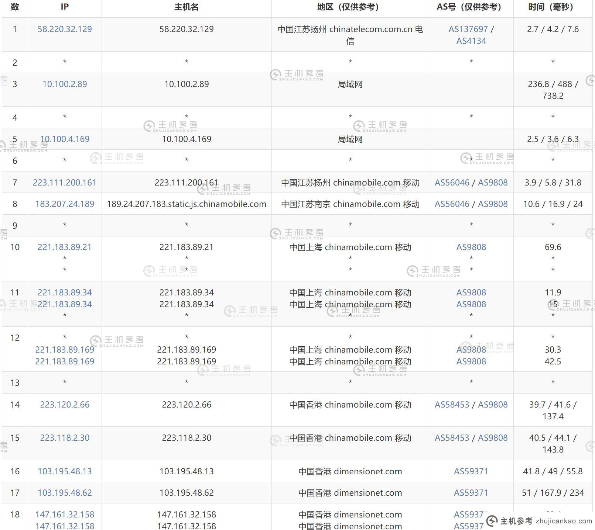Select hostname 189.24.207.183.static.js.chinamobile.com
595x530 pixels.
coord(187,204)
